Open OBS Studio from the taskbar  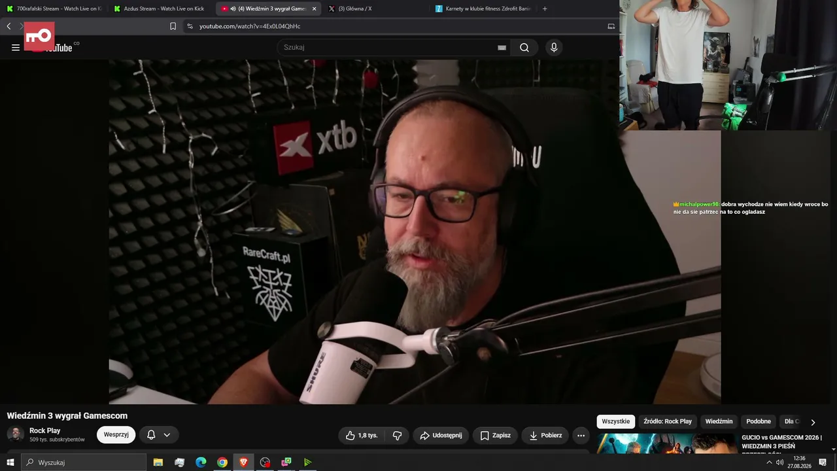coord(265,462)
